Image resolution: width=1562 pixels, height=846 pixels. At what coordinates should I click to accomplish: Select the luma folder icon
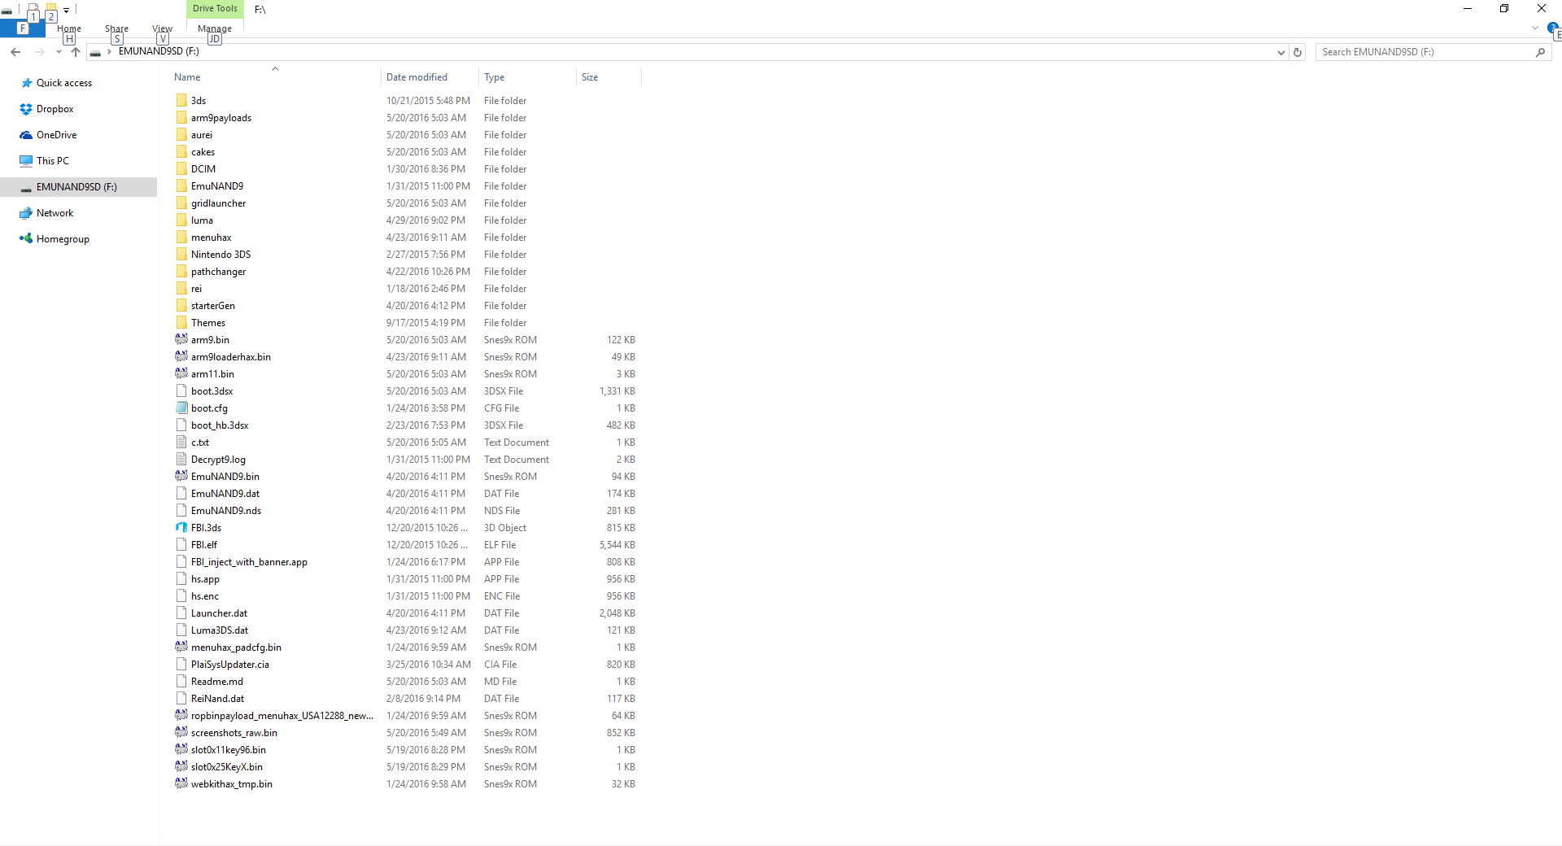tap(181, 220)
